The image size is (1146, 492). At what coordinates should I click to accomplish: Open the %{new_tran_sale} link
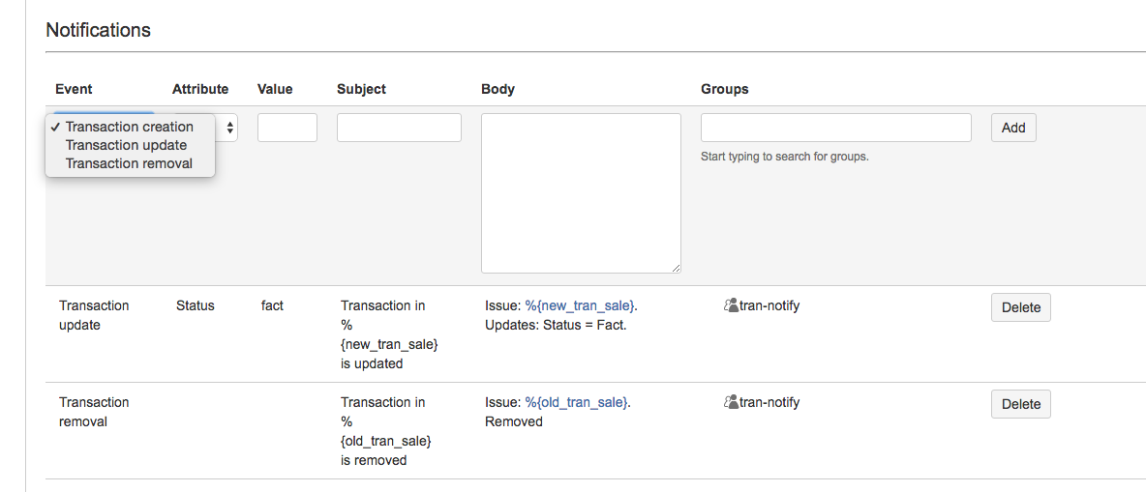(x=580, y=305)
